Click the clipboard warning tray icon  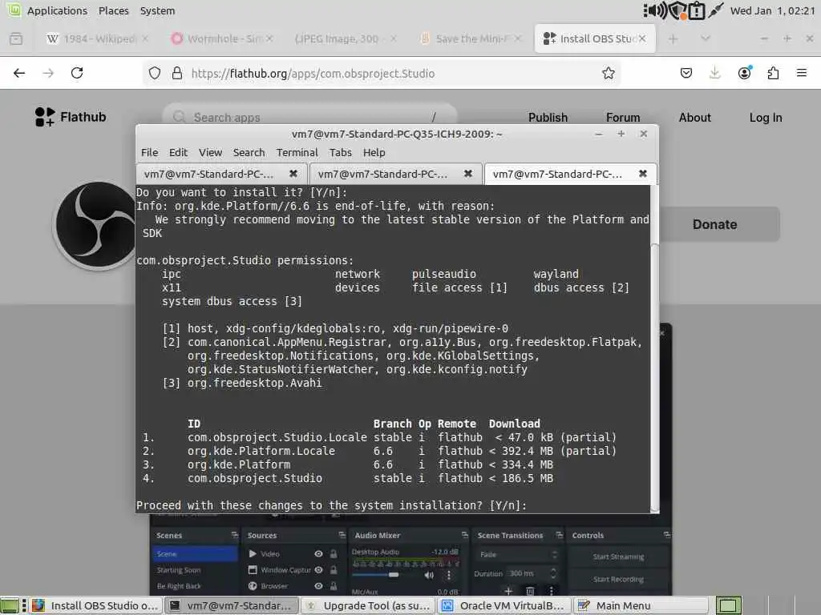pyautogui.click(x=697, y=10)
